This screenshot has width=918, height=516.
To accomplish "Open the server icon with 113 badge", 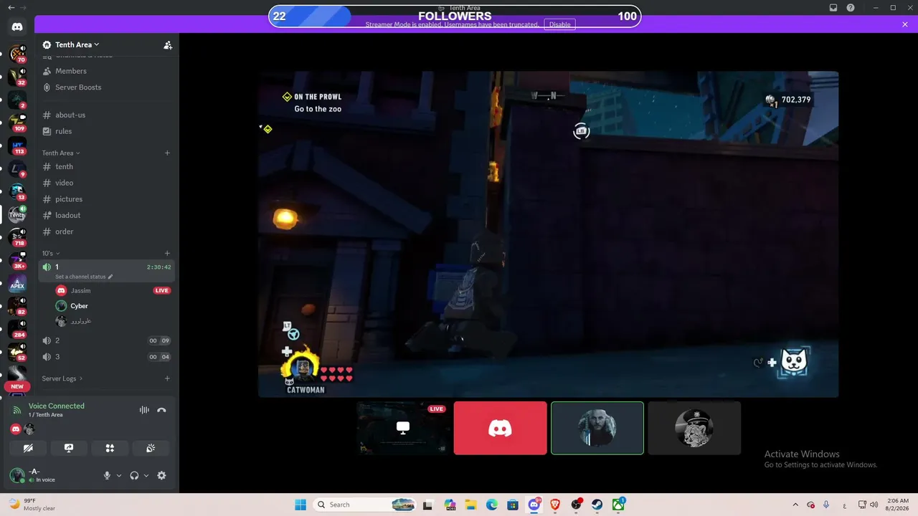I will (x=17, y=146).
